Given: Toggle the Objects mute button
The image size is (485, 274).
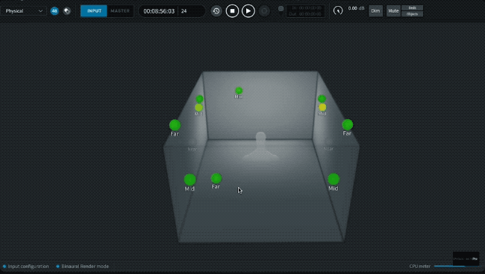Looking at the screenshot, I should click(x=413, y=14).
